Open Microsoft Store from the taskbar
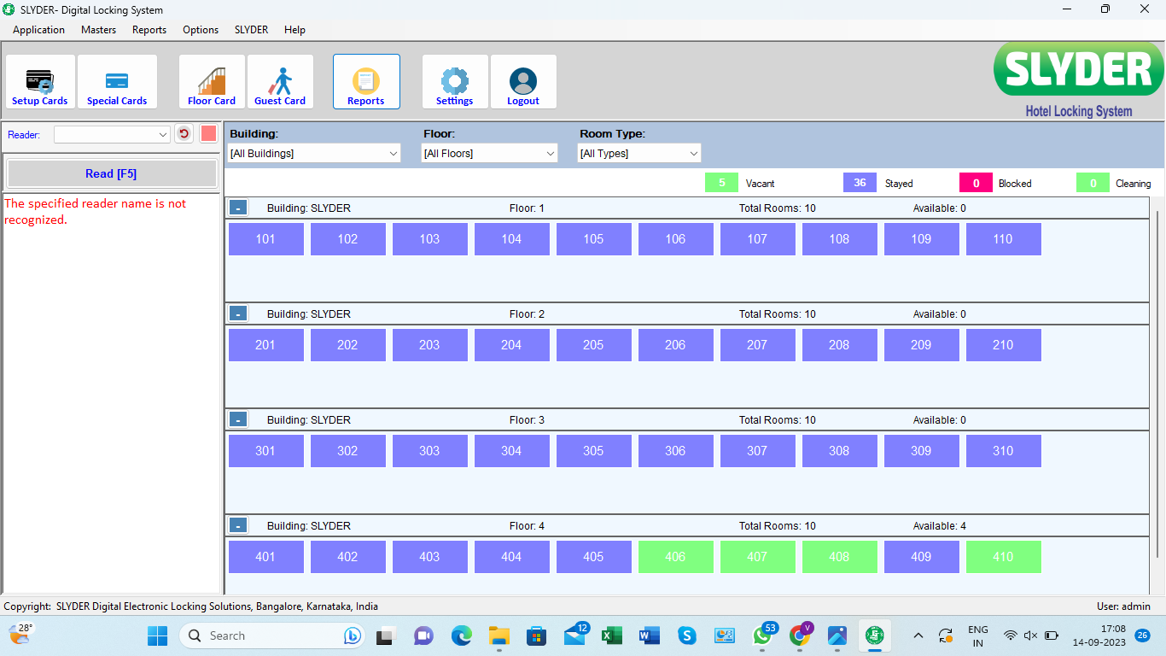 click(x=536, y=635)
